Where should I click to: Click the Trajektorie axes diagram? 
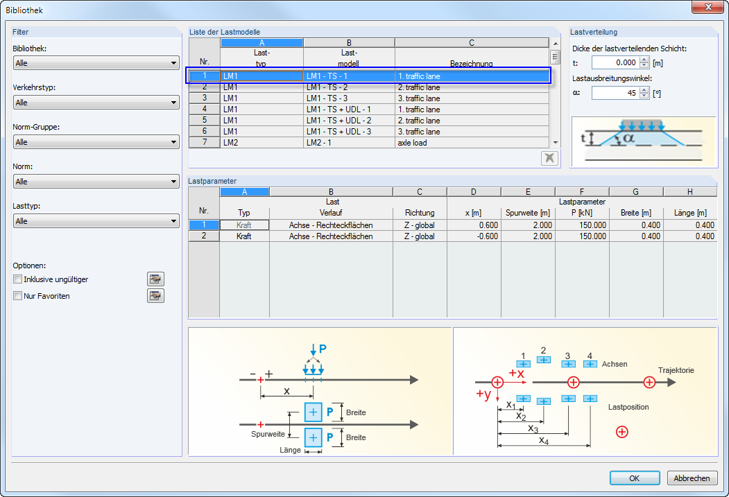click(x=585, y=391)
